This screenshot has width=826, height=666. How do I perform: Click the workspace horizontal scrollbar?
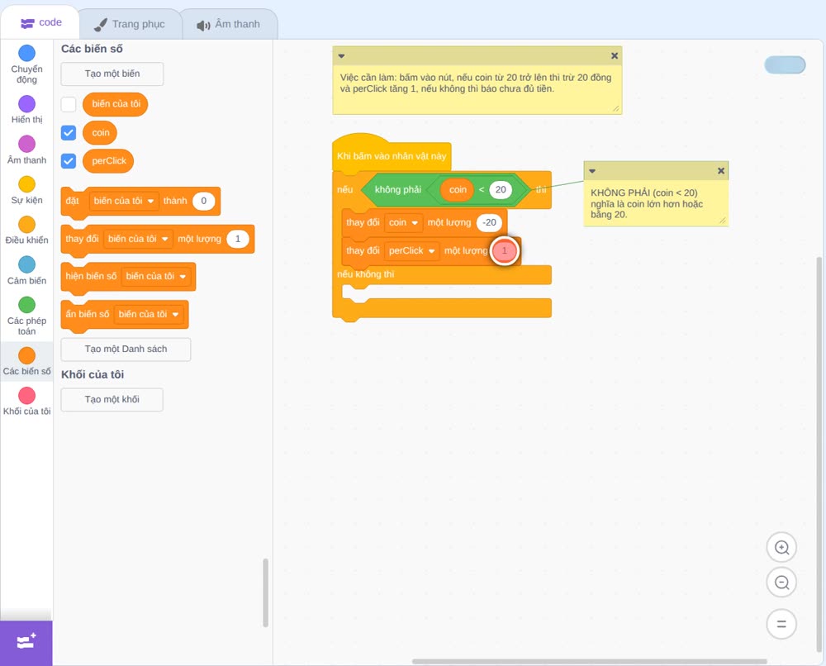click(x=589, y=661)
